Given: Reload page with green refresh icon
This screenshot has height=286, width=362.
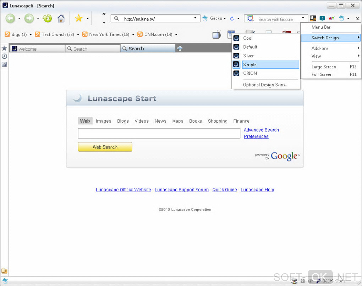Looking at the screenshot, I should coord(47,18).
